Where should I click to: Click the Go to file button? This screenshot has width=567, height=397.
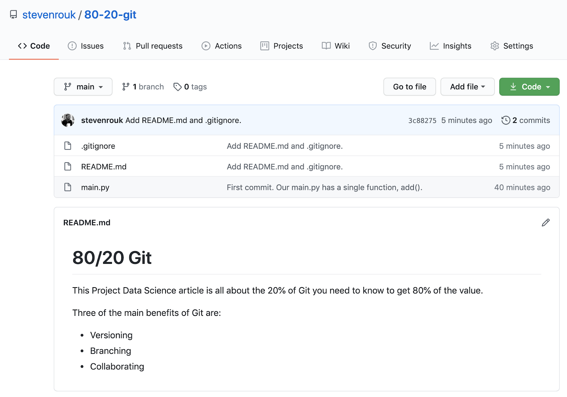[x=410, y=87]
